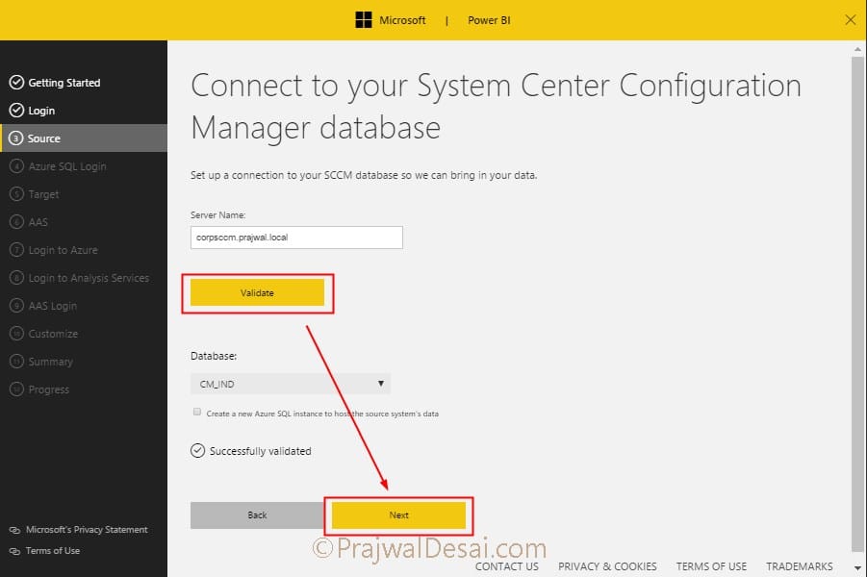Click the 'Database:' label text
The height and width of the screenshot is (577, 867).
tap(214, 356)
